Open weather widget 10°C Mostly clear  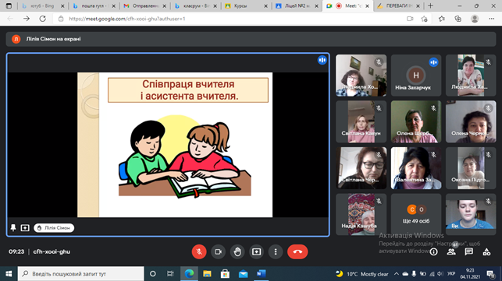[361, 274]
